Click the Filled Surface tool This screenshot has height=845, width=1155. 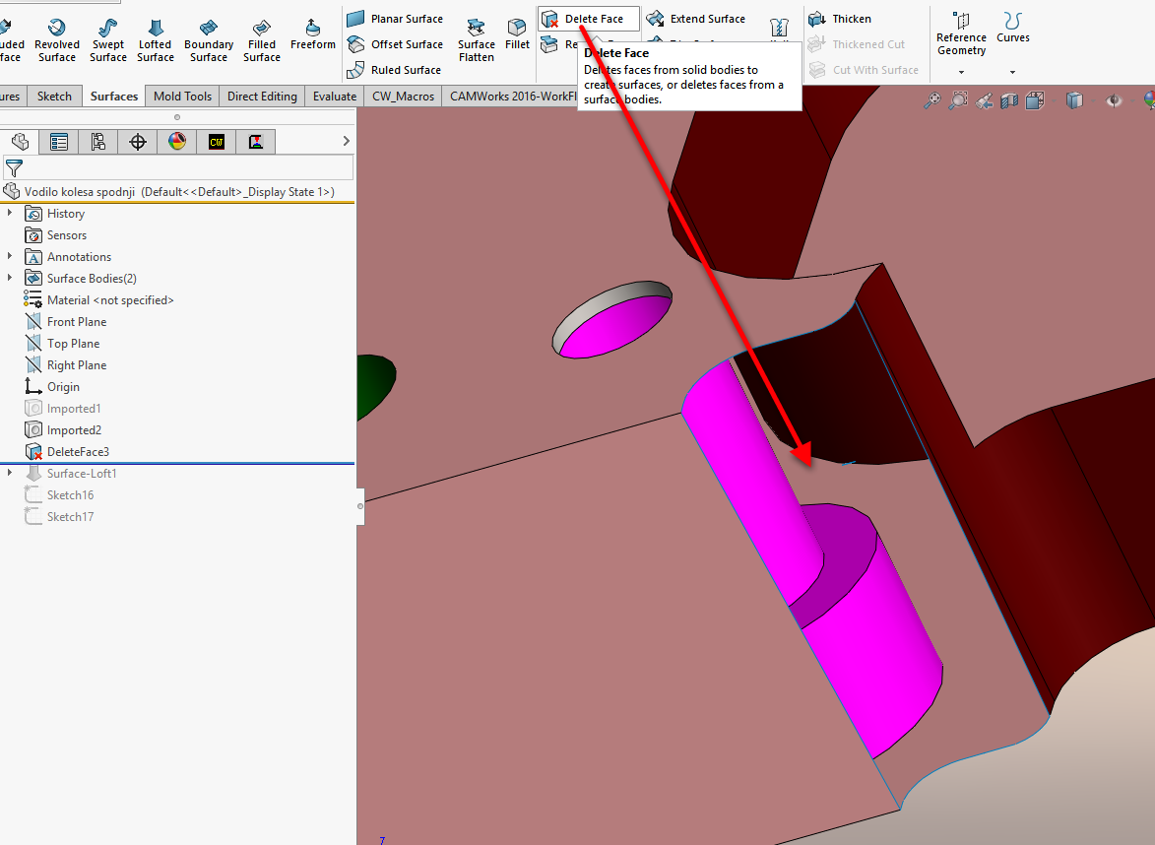pyautogui.click(x=262, y=39)
